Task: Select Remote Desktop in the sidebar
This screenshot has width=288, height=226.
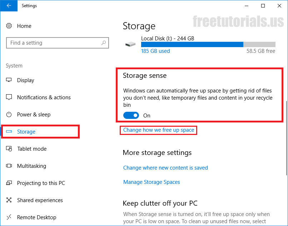Action: [36, 217]
